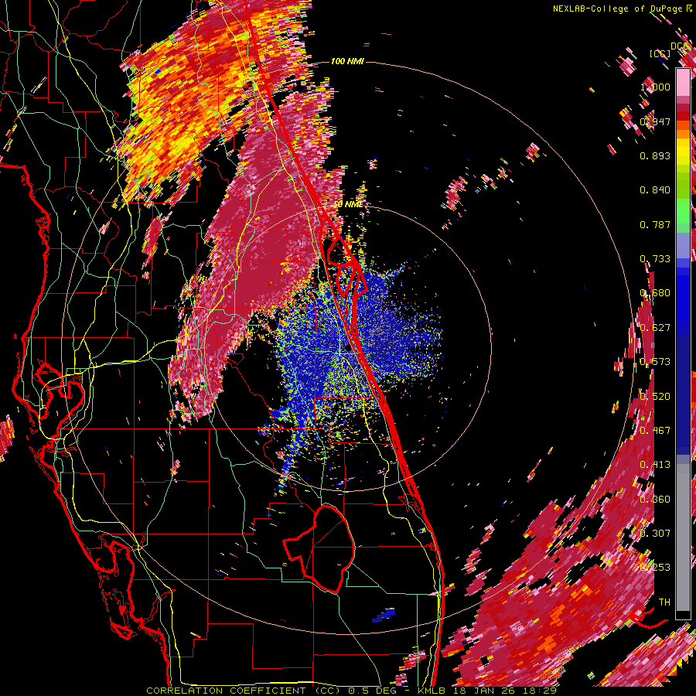Viewport: 696px width, 696px height.
Task: Click the 0.627 legend value
Action: (x=655, y=328)
